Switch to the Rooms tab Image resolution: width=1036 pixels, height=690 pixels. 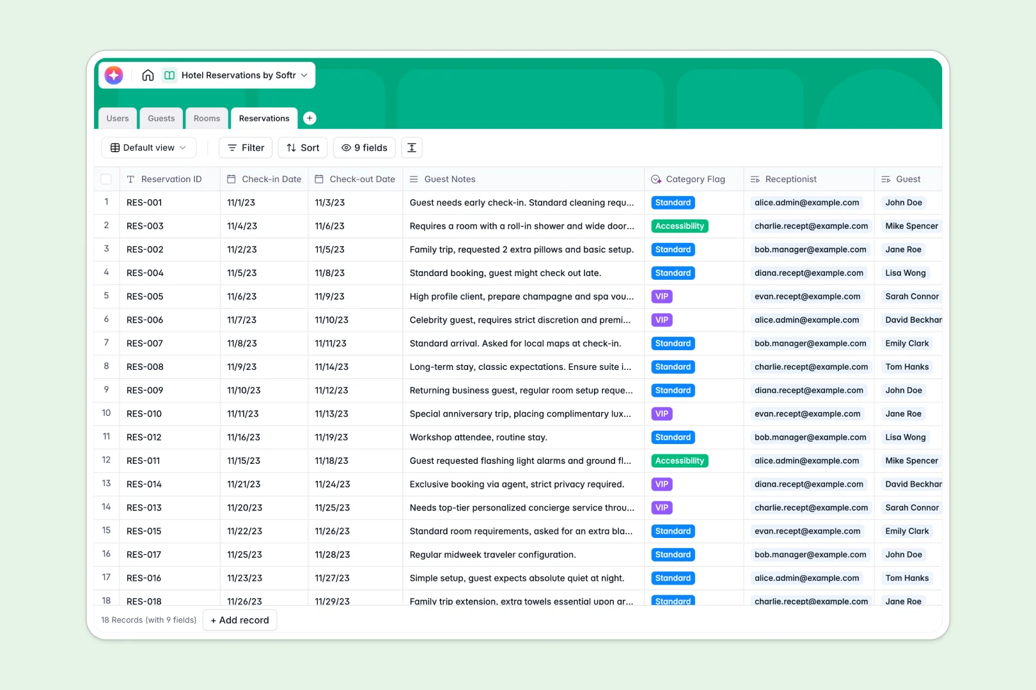(207, 118)
